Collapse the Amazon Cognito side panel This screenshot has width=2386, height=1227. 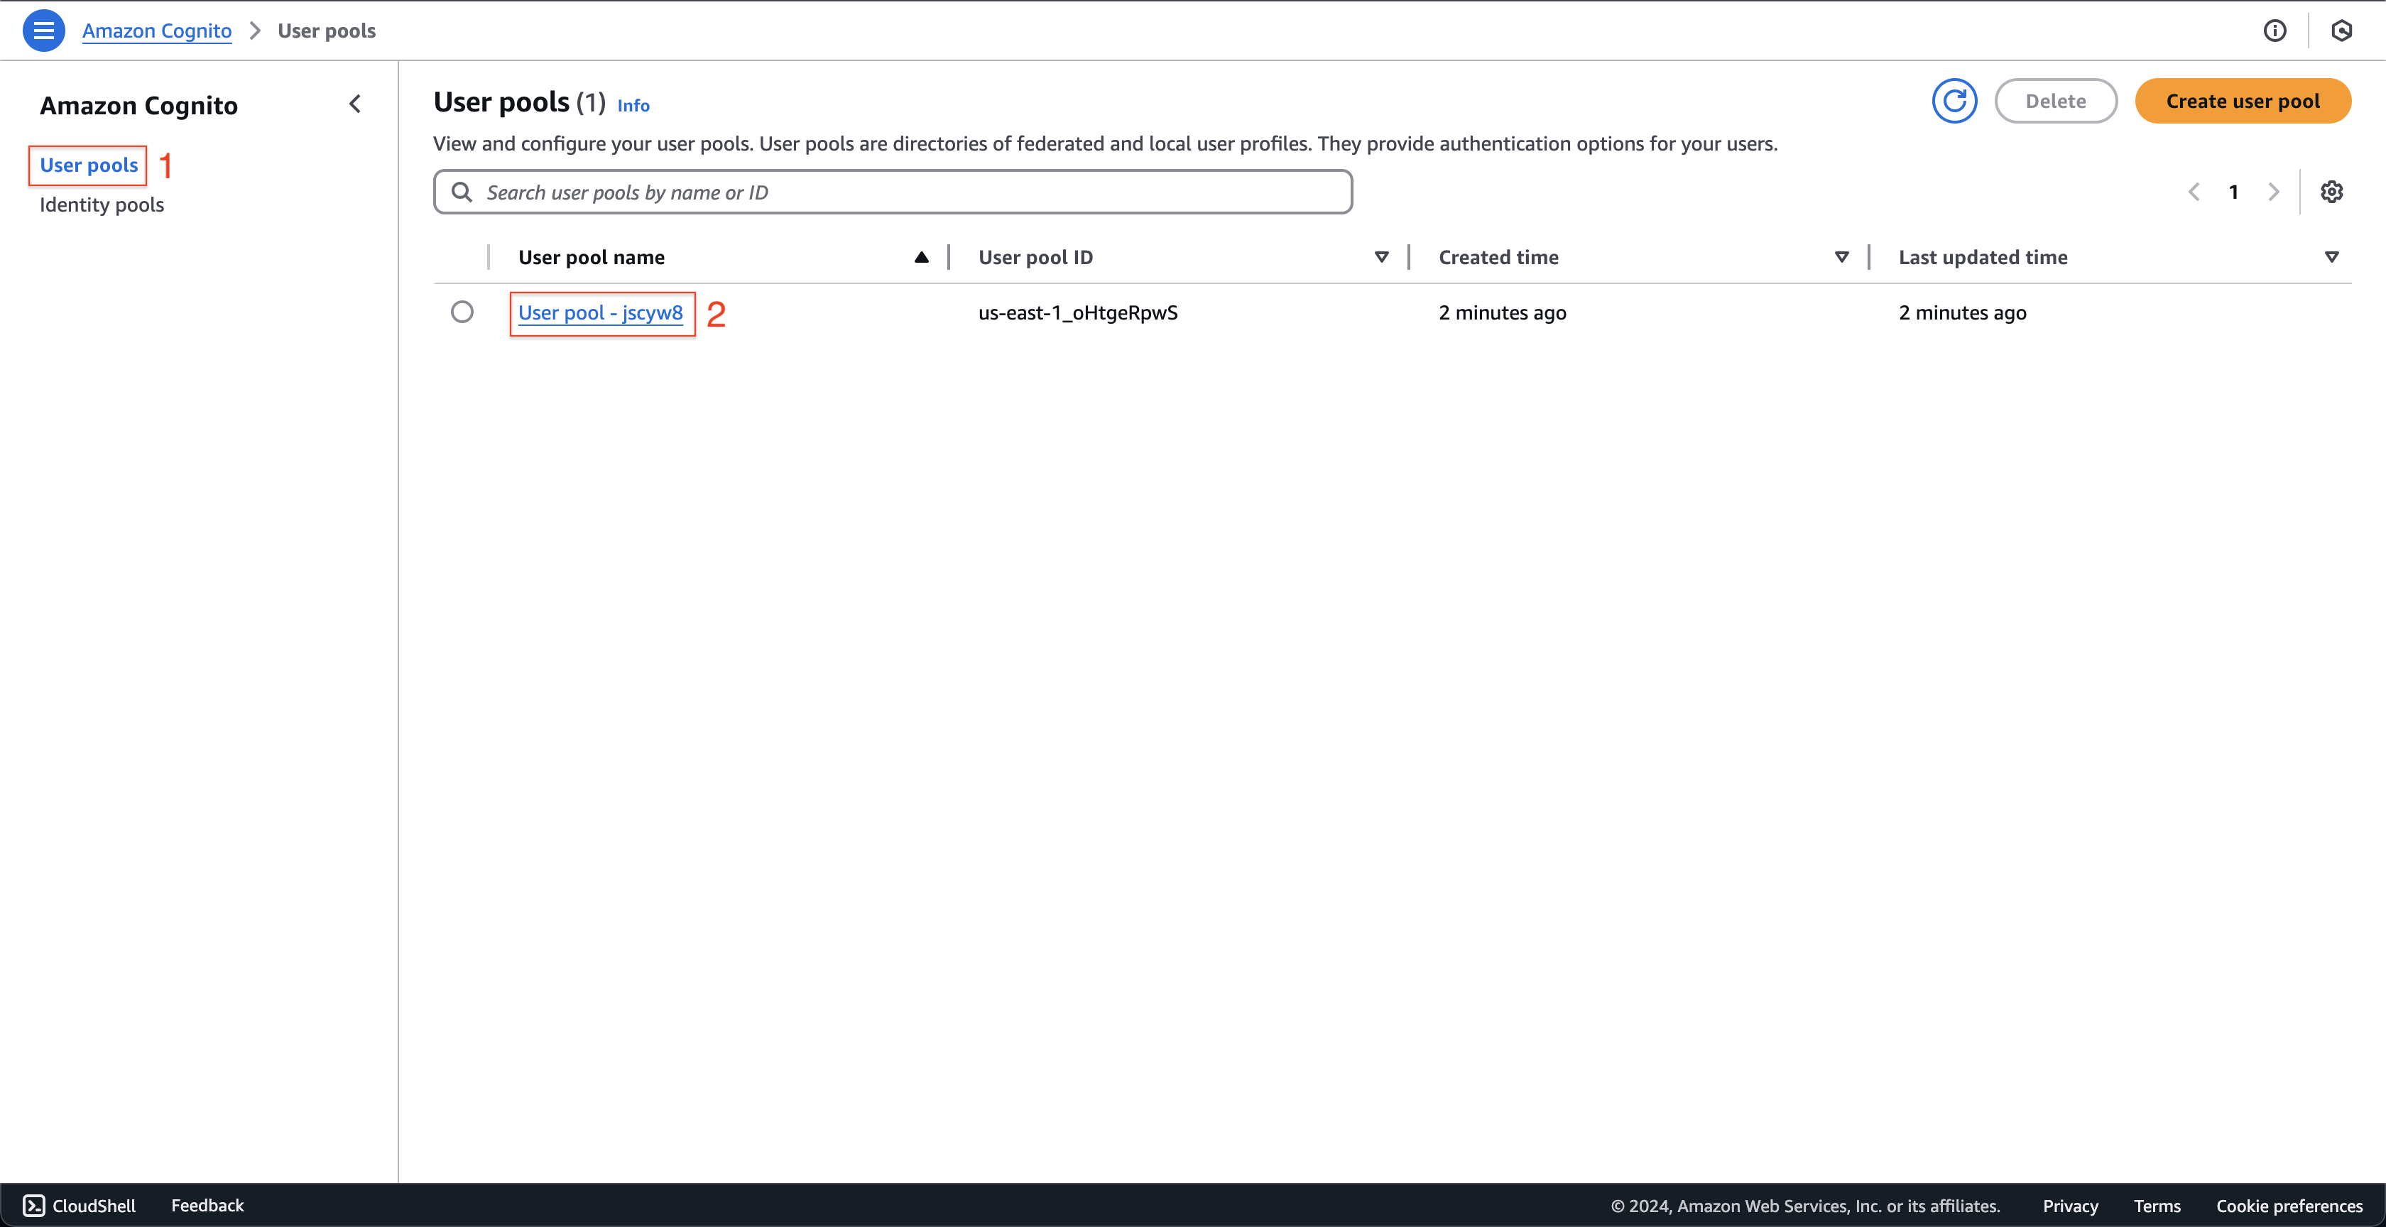click(x=355, y=104)
